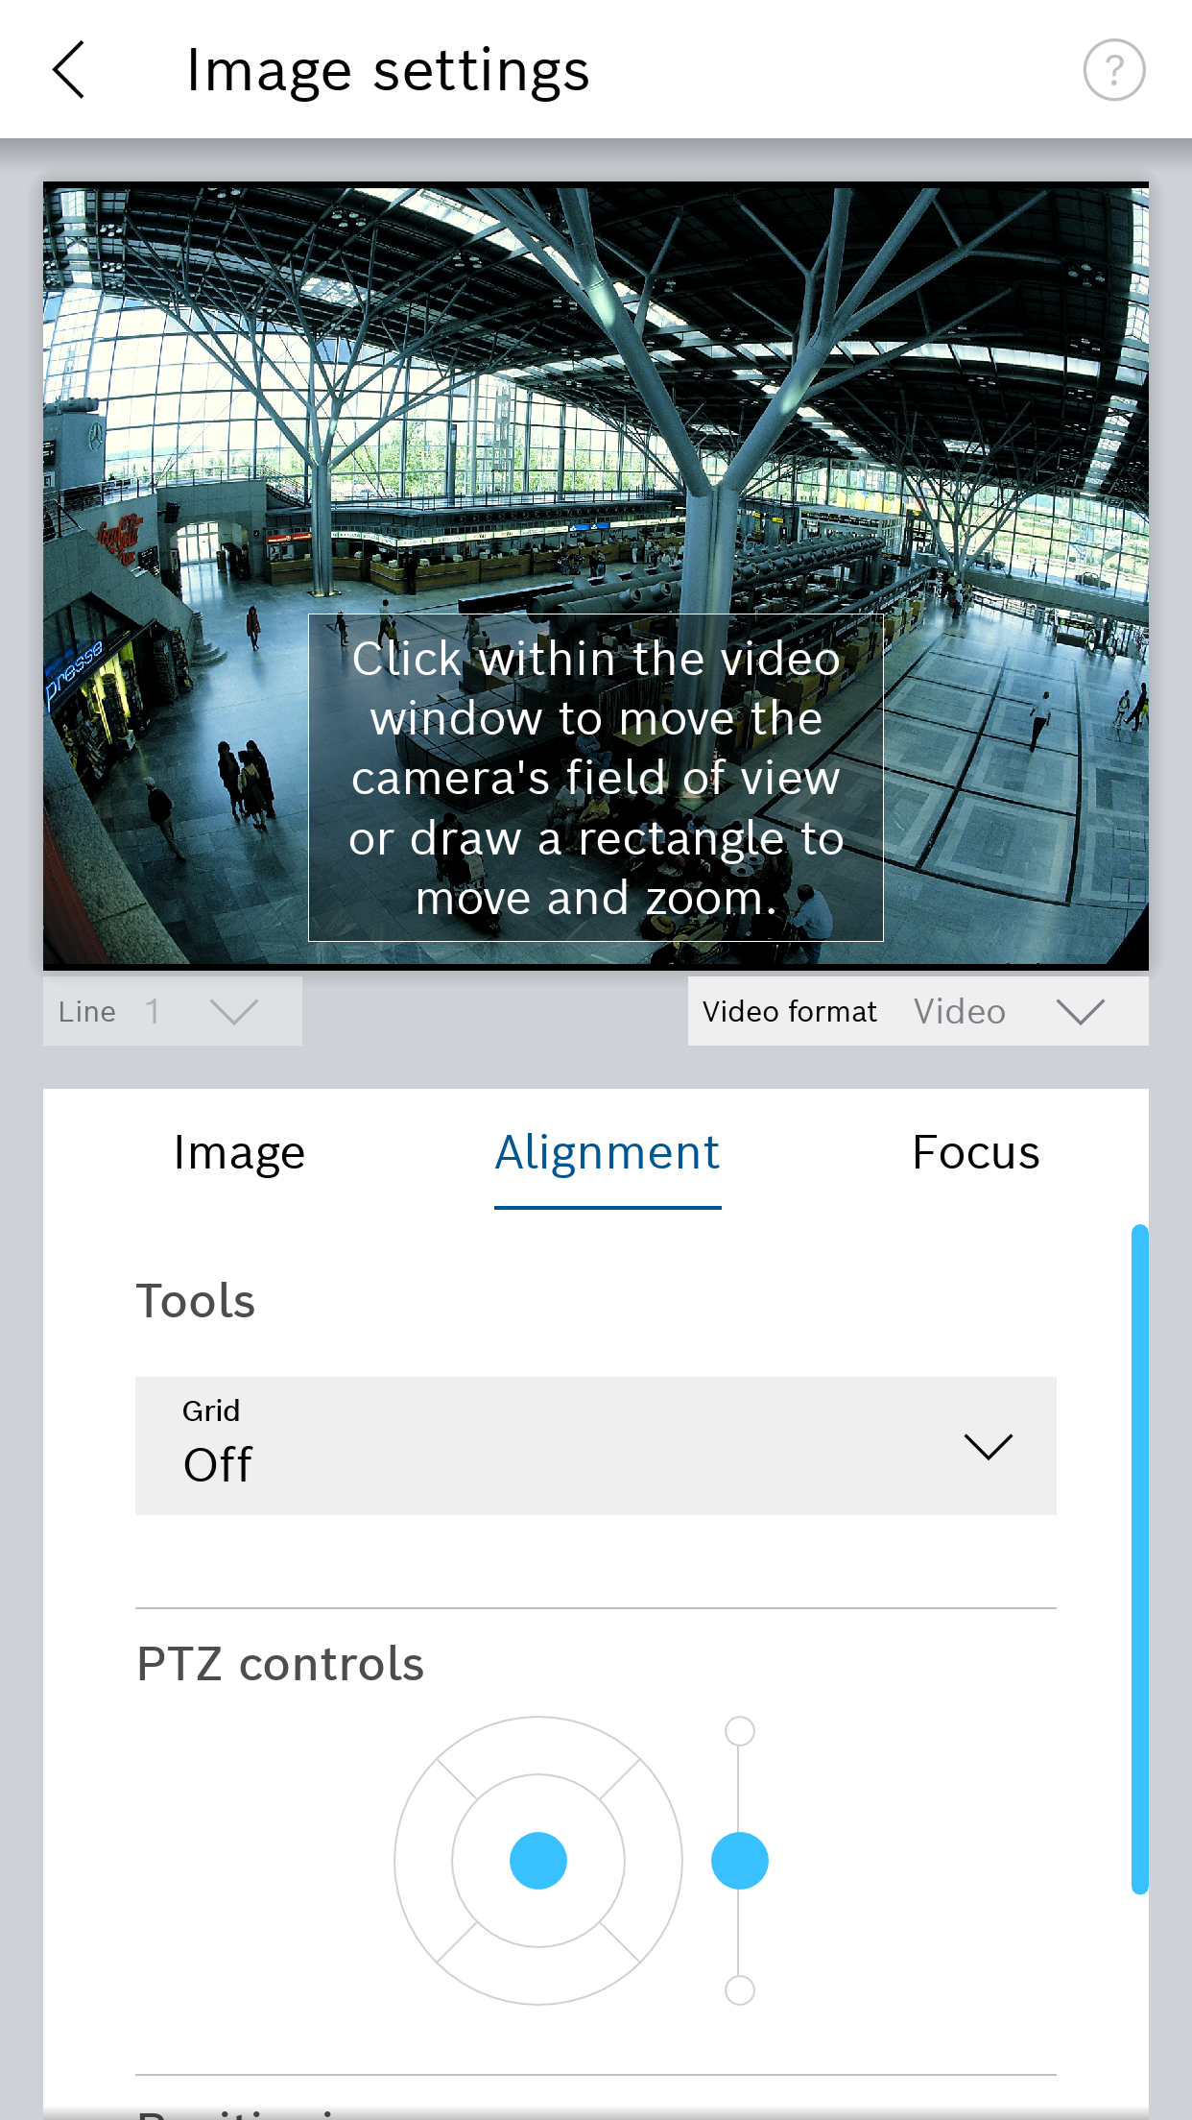Click the video window instruction overlay text
1192x2120 pixels.
(596, 778)
